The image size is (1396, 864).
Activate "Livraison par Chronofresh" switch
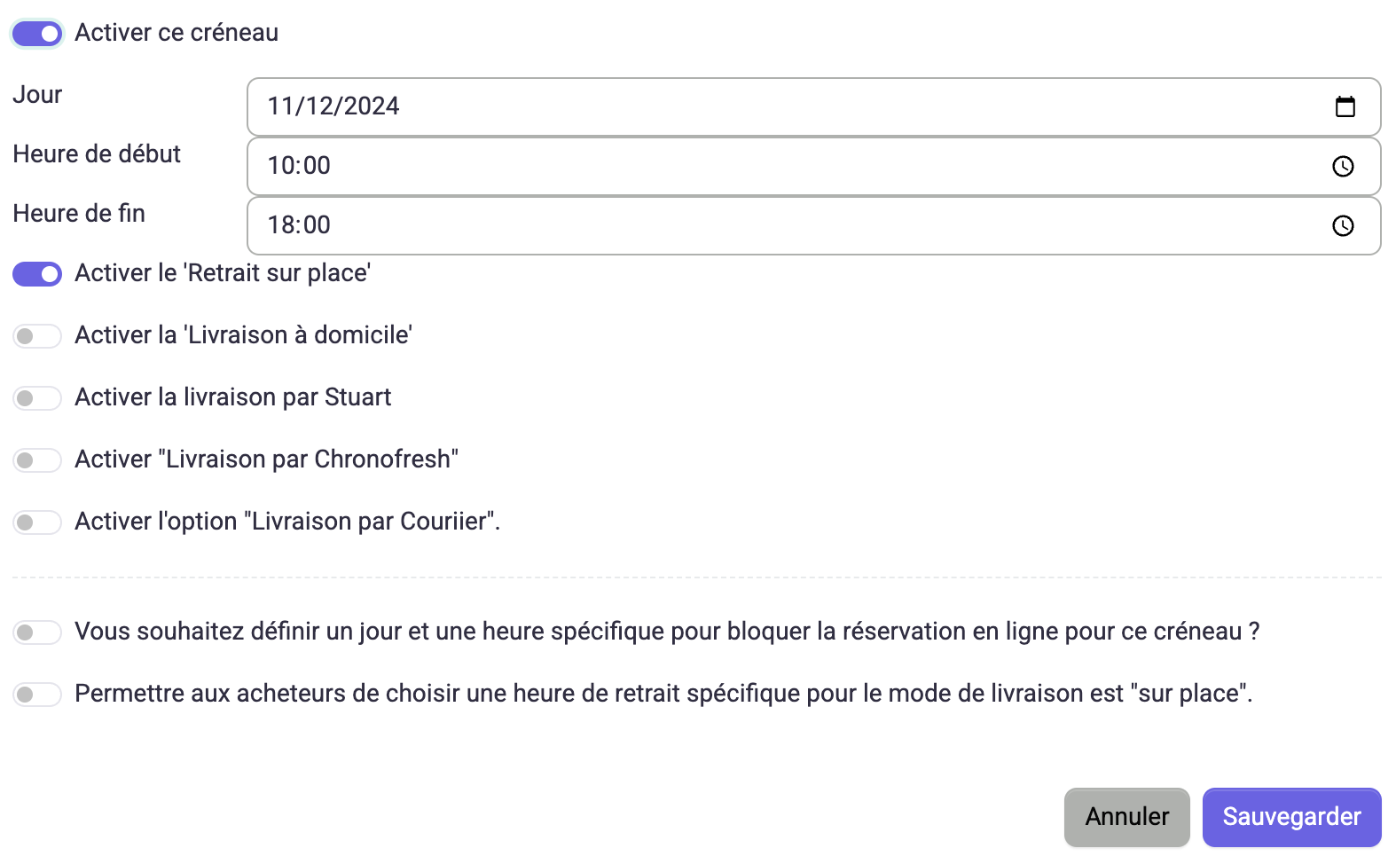(37, 460)
